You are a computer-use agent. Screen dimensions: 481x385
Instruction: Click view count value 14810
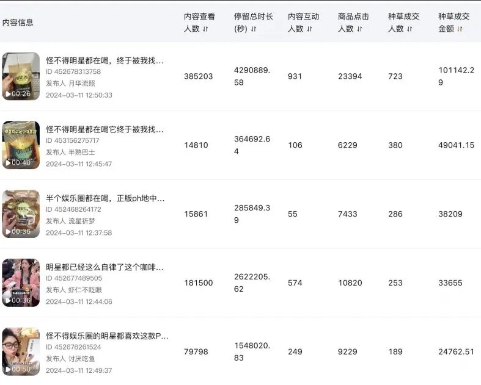click(196, 145)
